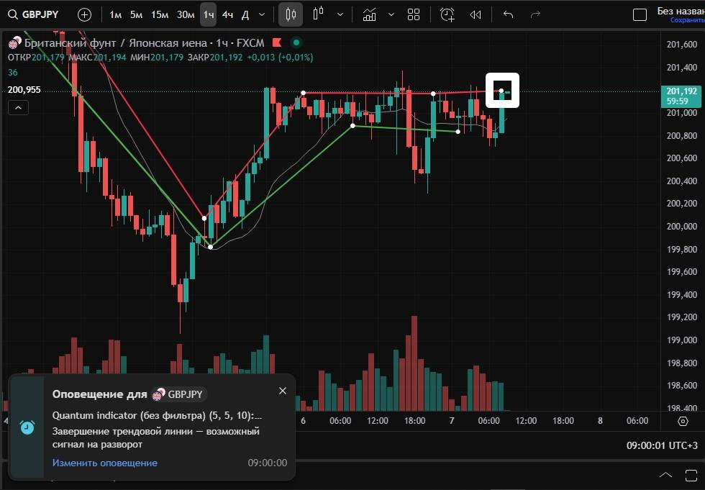Add a symbol to compare with the plus icon
Screen dimensions: 705x490
click(x=84, y=14)
